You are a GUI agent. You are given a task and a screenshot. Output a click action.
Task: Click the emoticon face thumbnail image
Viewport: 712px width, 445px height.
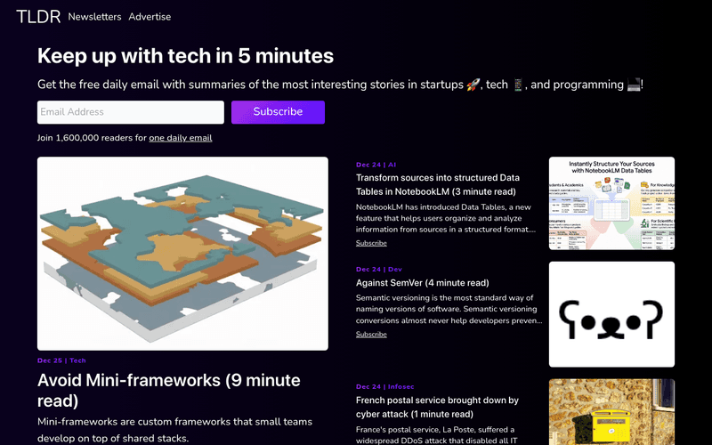pos(611,313)
